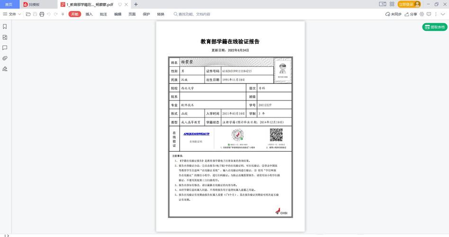449x237 pixels.
Task: Click the print icon in the quick toolbar
Action: [42, 14]
